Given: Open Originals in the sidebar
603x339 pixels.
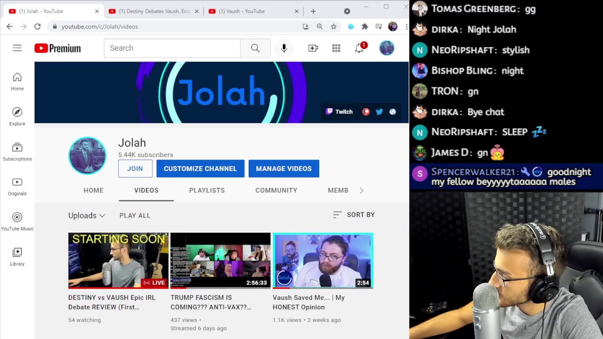Looking at the screenshot, I should [x=17, y=186].
